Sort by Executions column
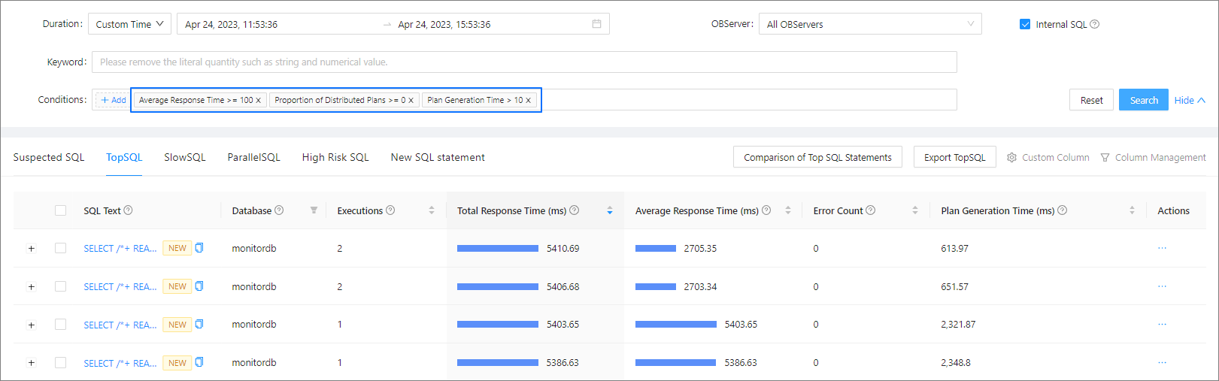The height and width of the screenshot is (381, 1219). coord(432,210)
